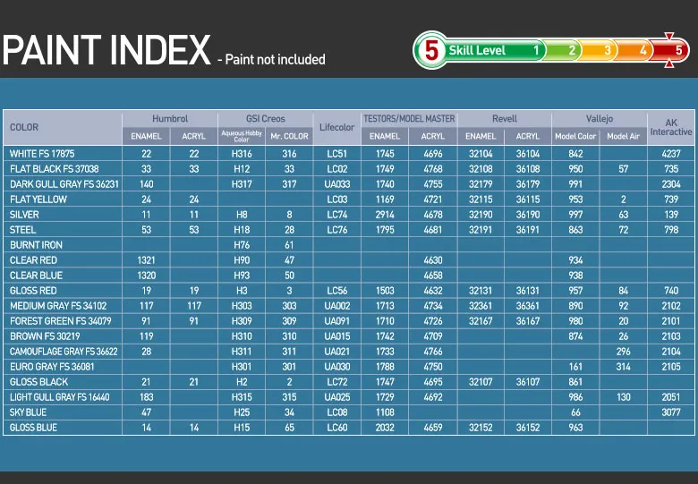
Task: Select the STEEL row label
Action: [22, 230]
